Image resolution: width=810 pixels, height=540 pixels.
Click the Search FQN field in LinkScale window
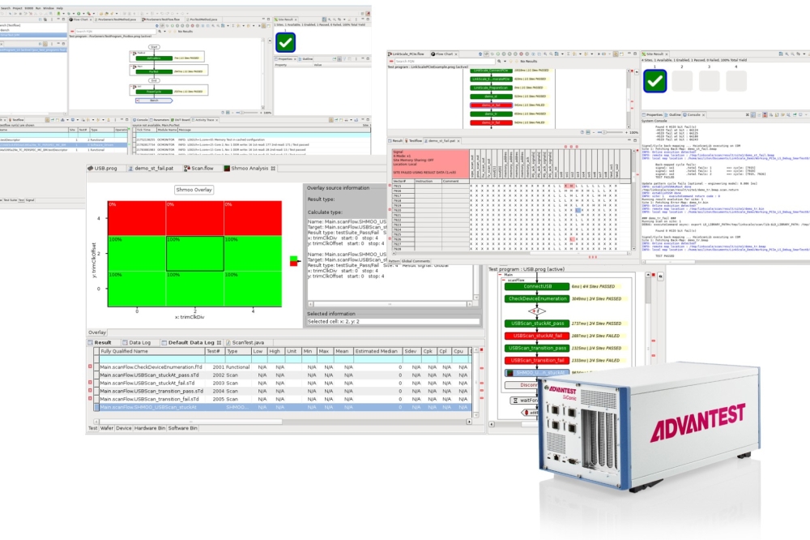(444, 61)
